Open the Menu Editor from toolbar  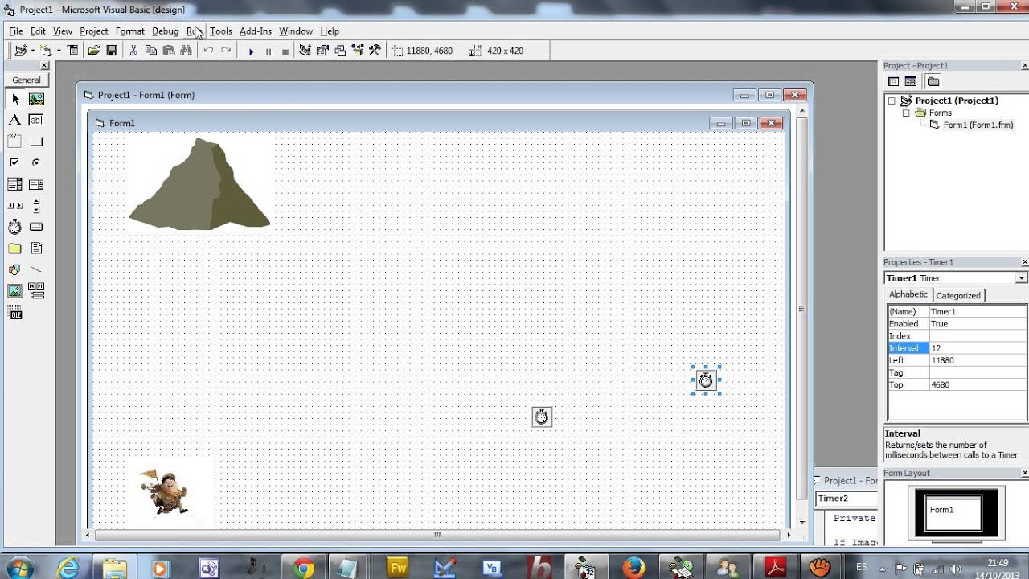click(72, 51)
